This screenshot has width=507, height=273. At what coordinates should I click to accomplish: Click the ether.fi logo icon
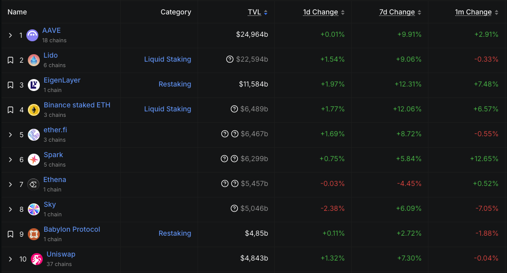click(x=34, y=135)
